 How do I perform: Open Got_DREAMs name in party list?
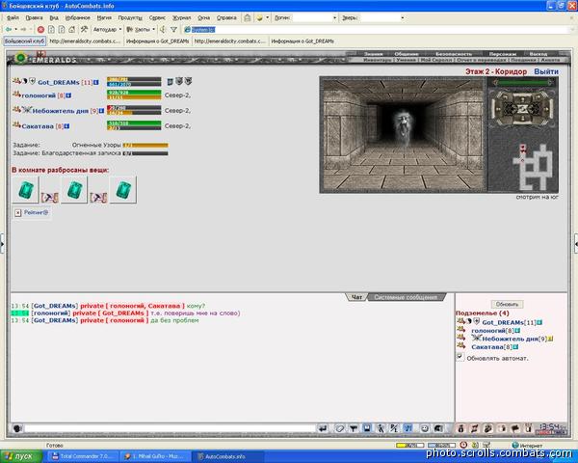click(59, 82)
